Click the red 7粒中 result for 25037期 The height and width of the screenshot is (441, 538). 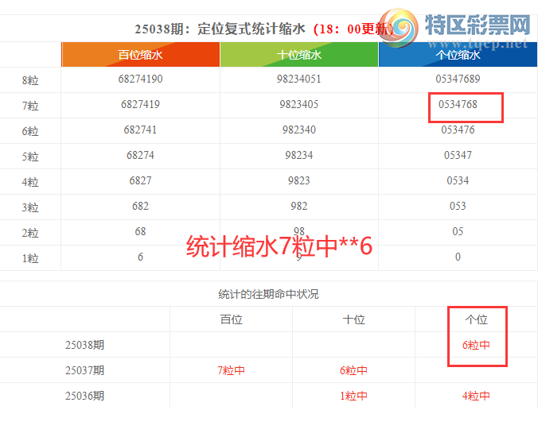231,370
